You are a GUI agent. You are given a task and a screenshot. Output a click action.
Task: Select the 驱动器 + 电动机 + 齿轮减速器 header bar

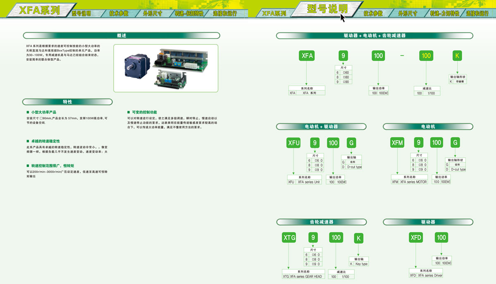coord(374,36)
